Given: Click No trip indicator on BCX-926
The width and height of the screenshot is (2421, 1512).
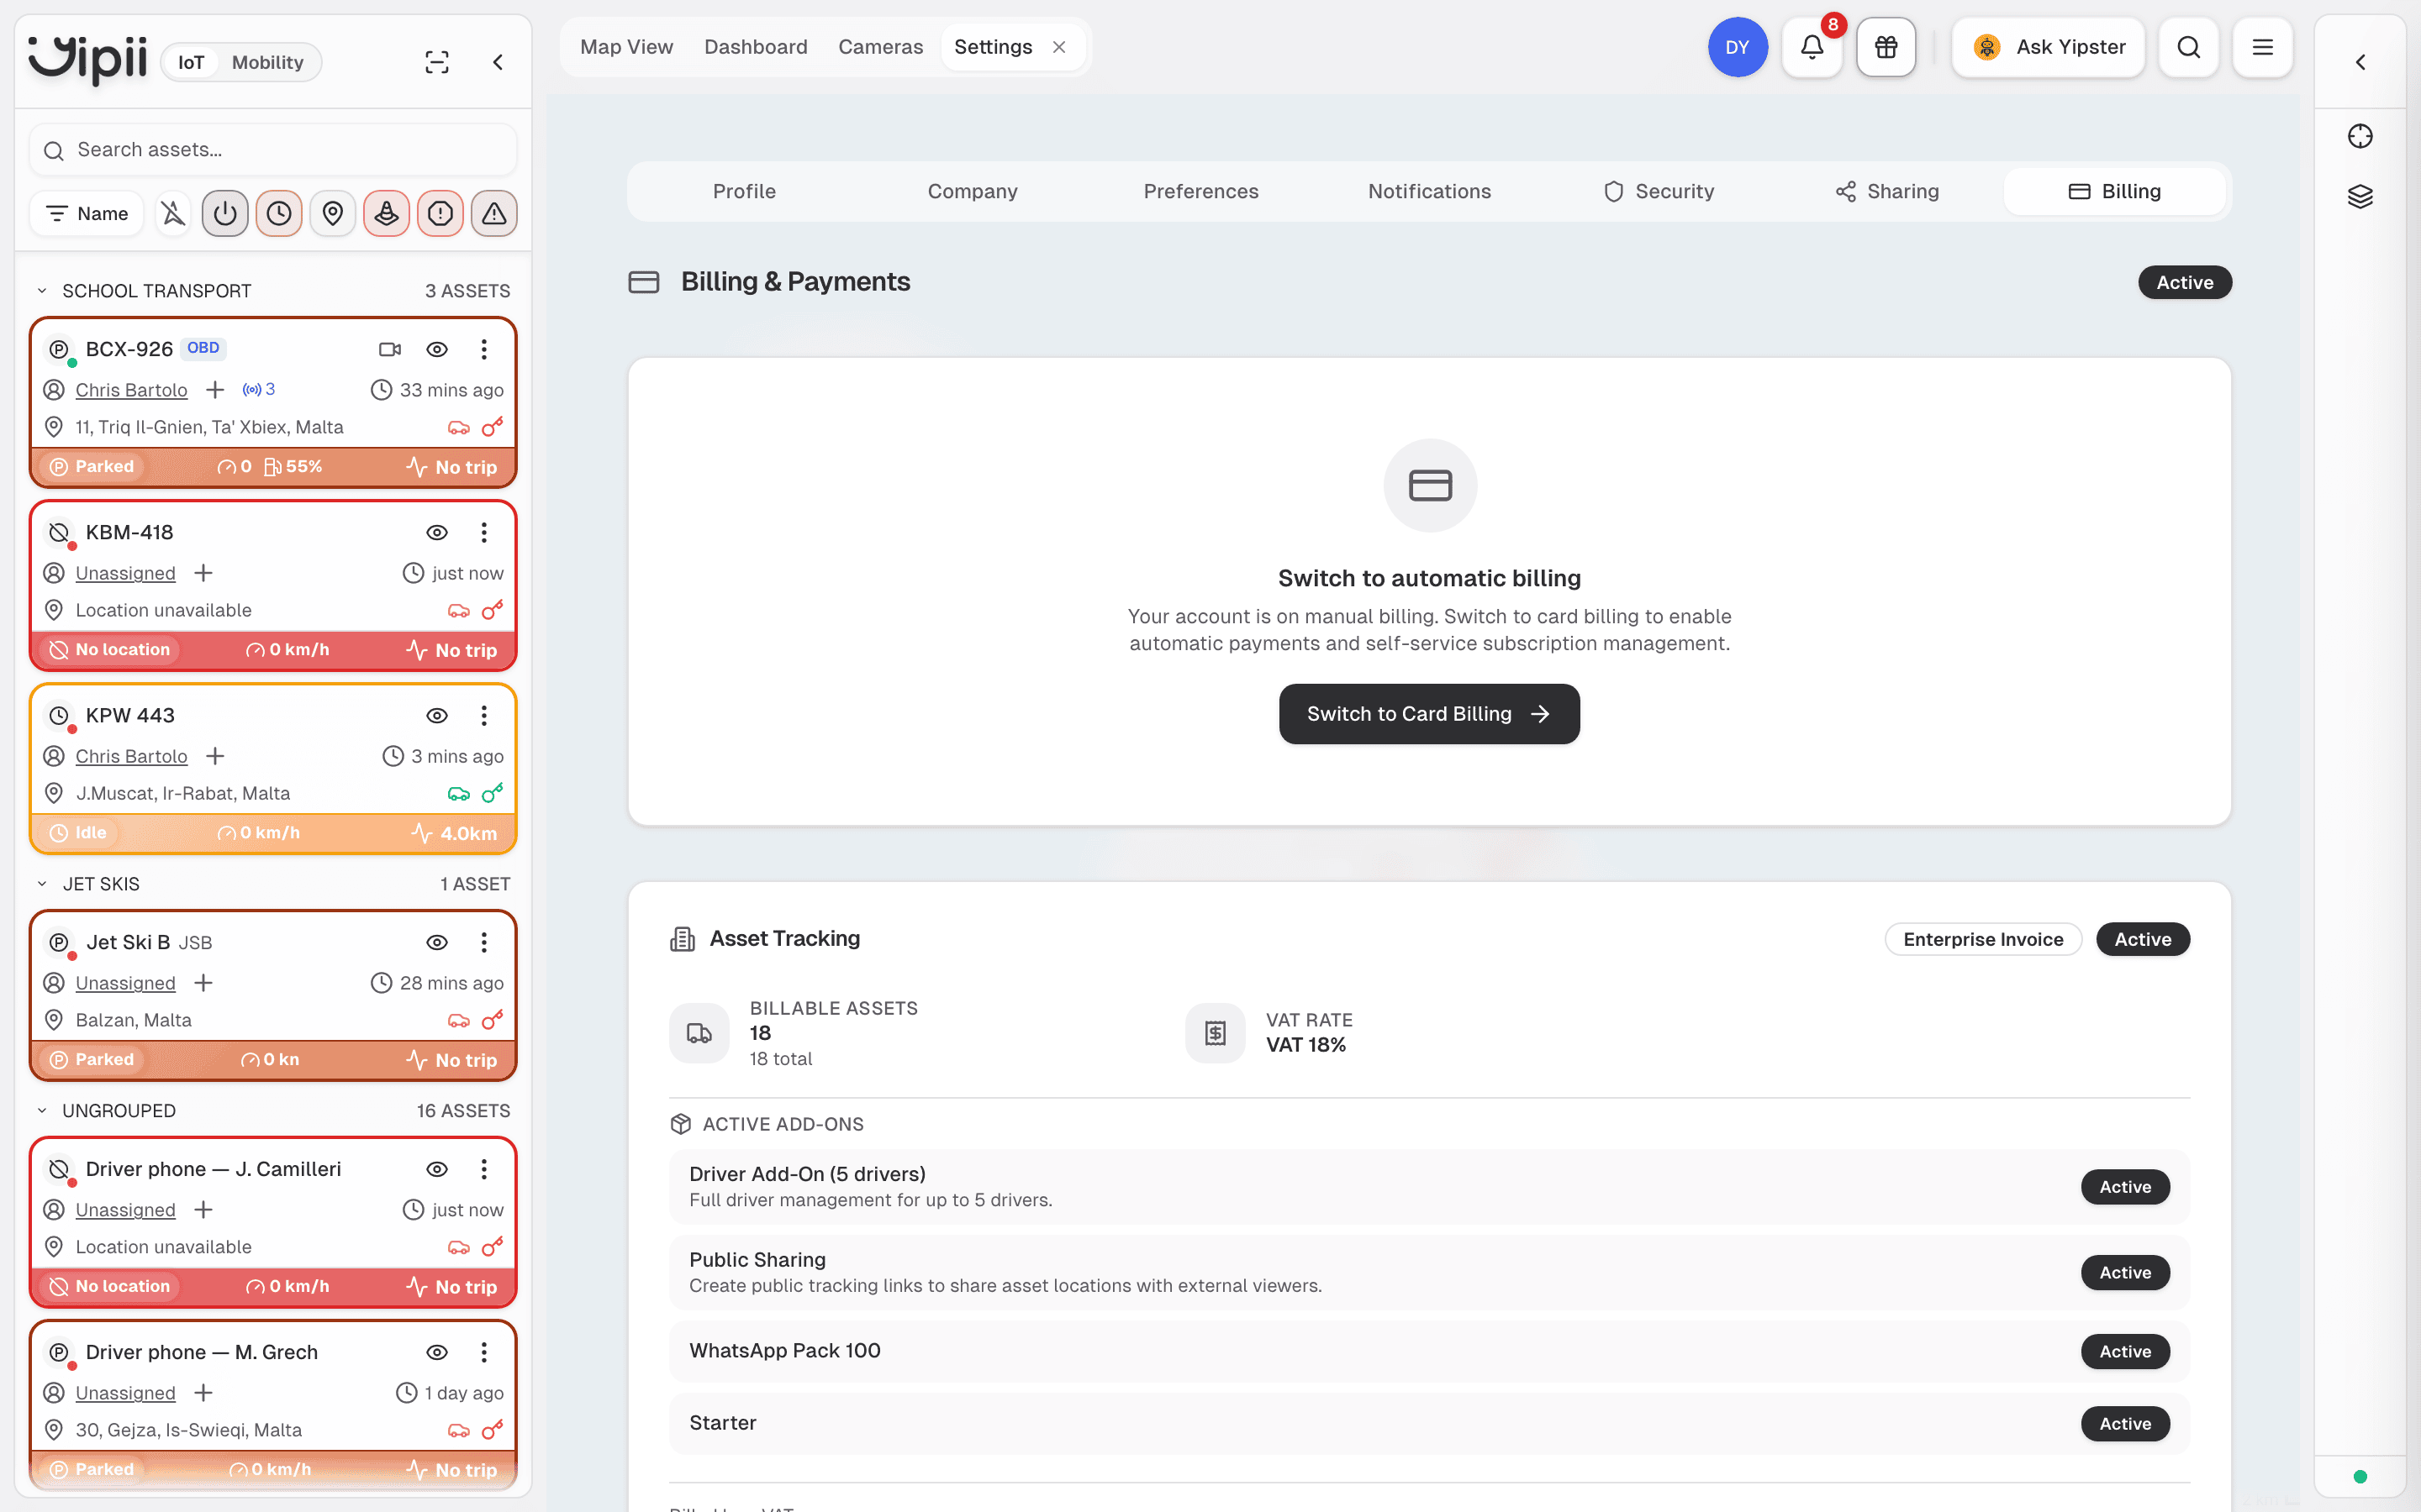Looking at the screenshot, I should (451, 467).
